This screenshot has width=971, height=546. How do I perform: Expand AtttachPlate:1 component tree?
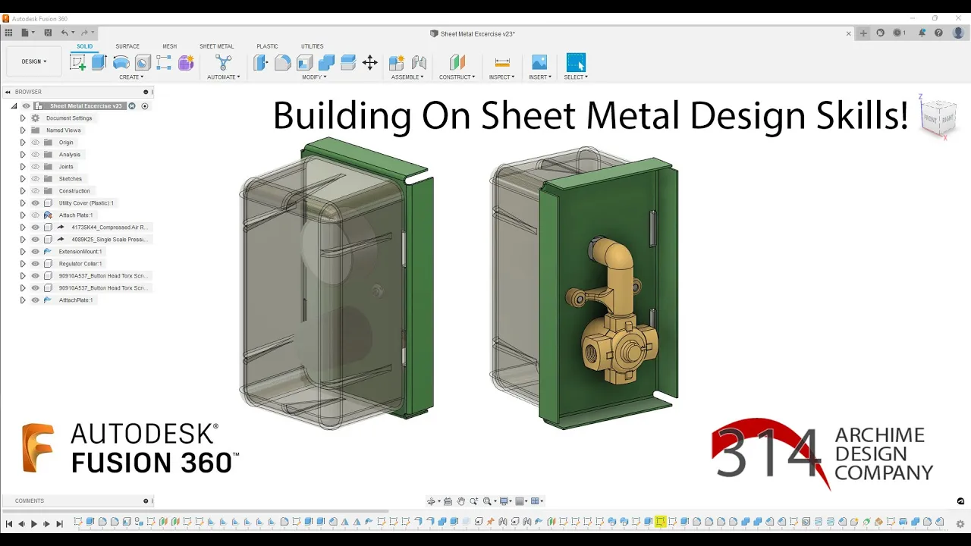click(23, 300)
